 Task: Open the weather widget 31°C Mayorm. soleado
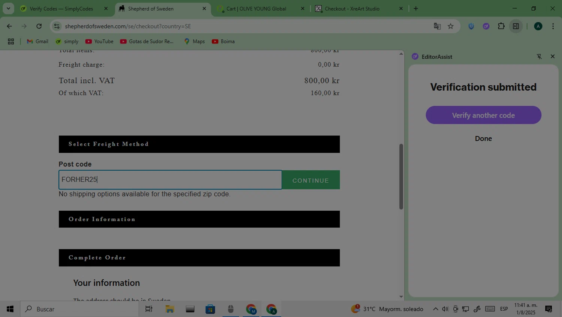387,309
